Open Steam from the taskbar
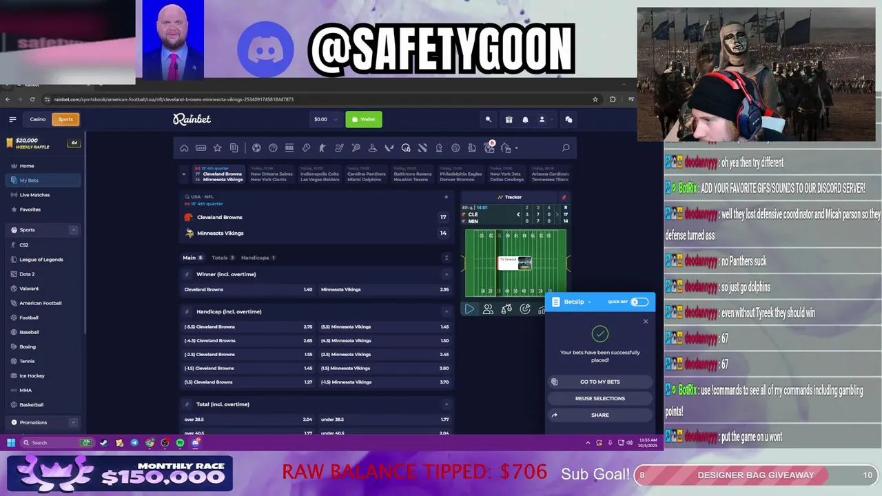882x496 pixels. pyautogui.click(x=103, y=443)
